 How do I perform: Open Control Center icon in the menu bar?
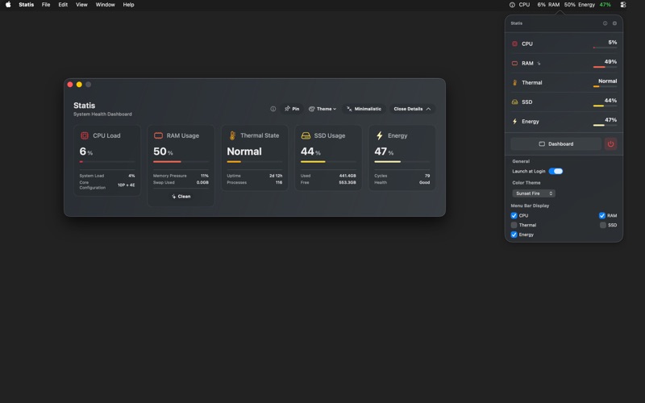click(623, 5)
